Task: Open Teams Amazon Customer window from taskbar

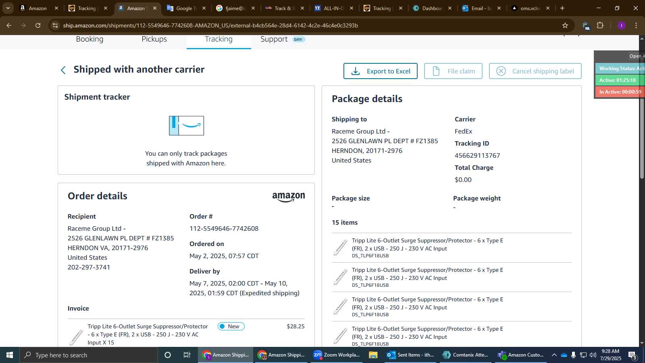Action: coord(522,355)
